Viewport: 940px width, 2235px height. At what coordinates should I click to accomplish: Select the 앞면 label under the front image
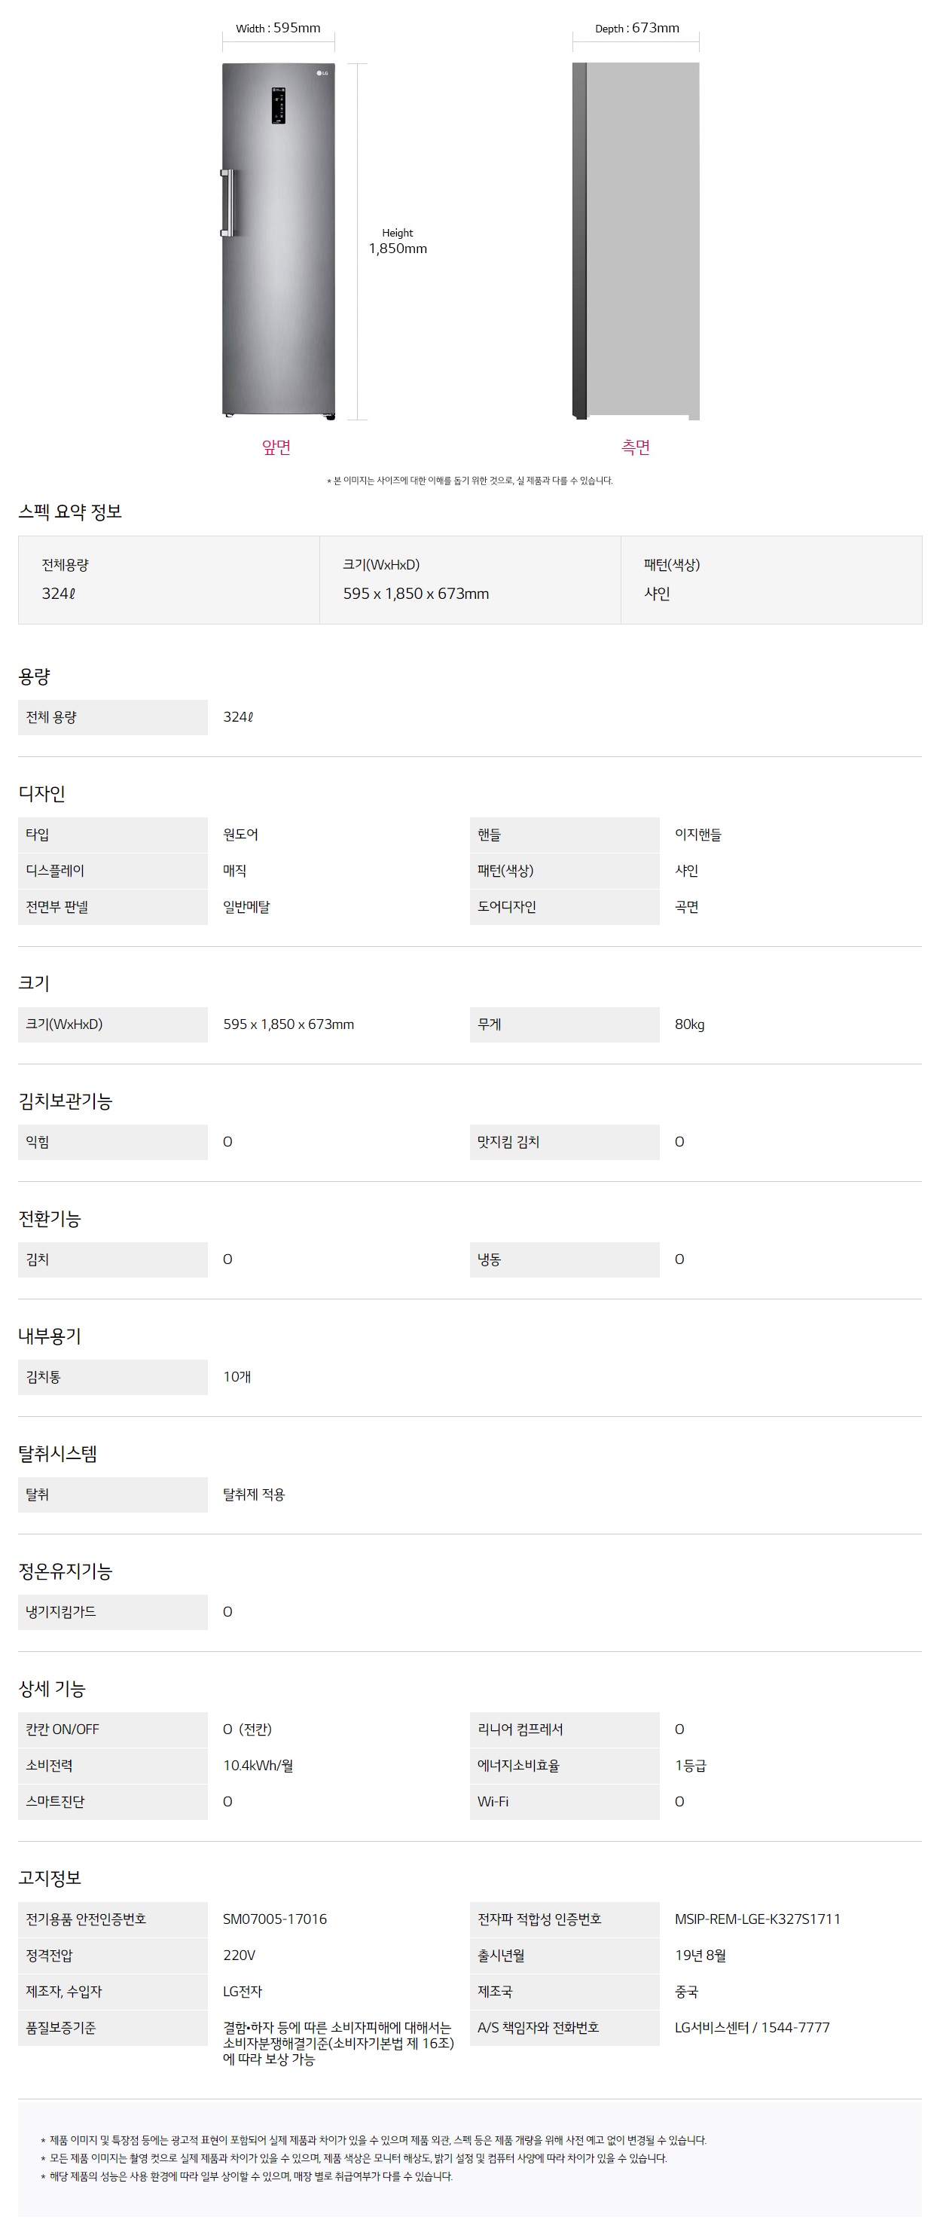click(276, 447)
